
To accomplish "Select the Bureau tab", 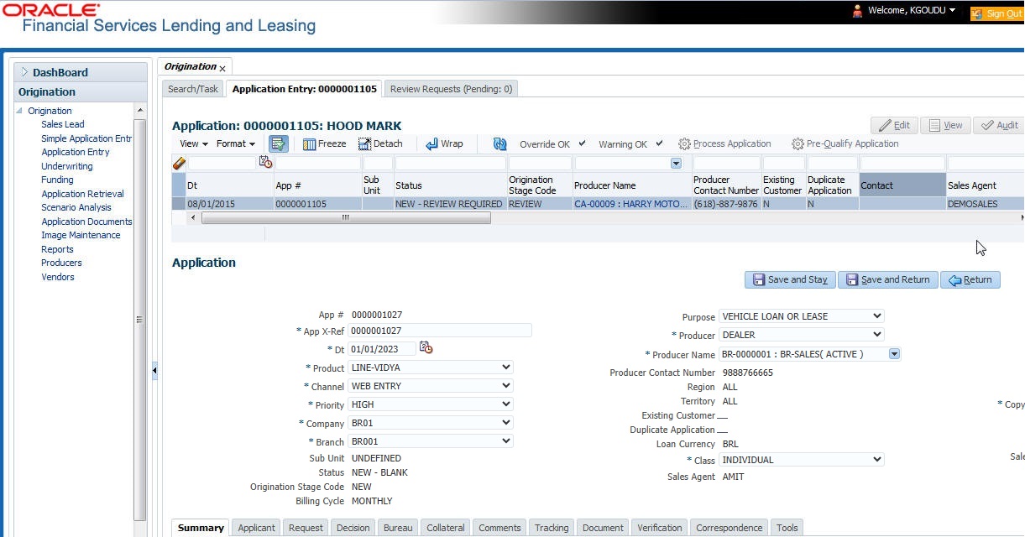I will [398, 528].
